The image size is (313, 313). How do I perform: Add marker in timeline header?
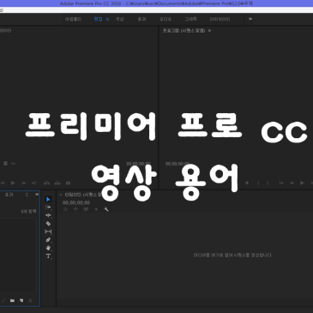(x=96, y=209)
